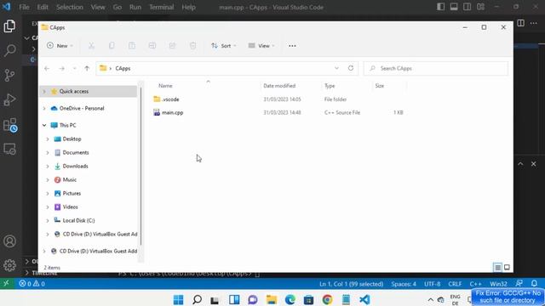Toggle VS Code panel layout
This screenshot has height=306, width=545.
(x=454, y=7)
